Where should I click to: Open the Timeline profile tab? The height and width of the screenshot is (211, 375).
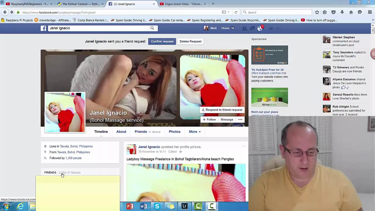point(101,132)
